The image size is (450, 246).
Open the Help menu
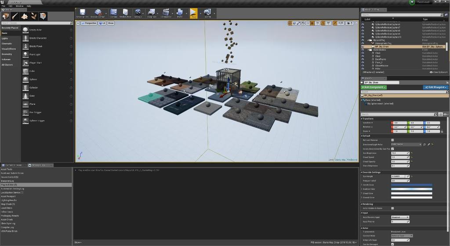[x=29, y=6]
